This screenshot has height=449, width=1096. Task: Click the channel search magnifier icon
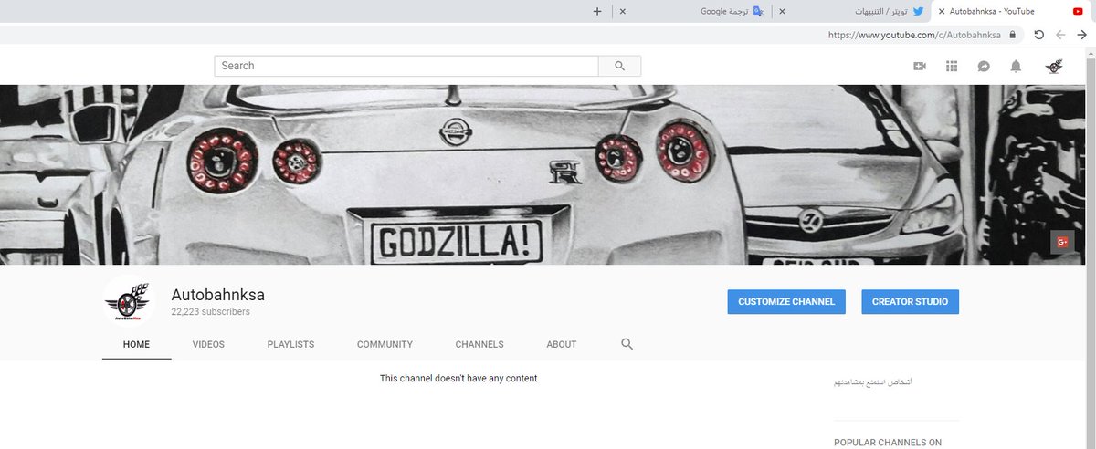[627, 344]
